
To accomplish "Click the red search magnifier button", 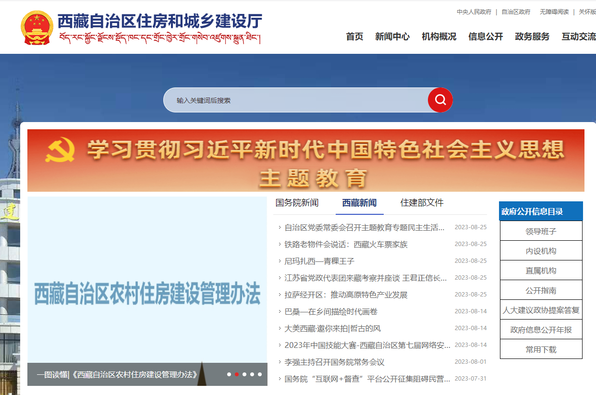I will point(440,100).
